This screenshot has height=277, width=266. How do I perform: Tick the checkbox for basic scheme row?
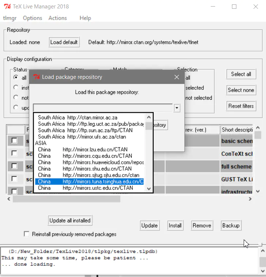(14, 141)
